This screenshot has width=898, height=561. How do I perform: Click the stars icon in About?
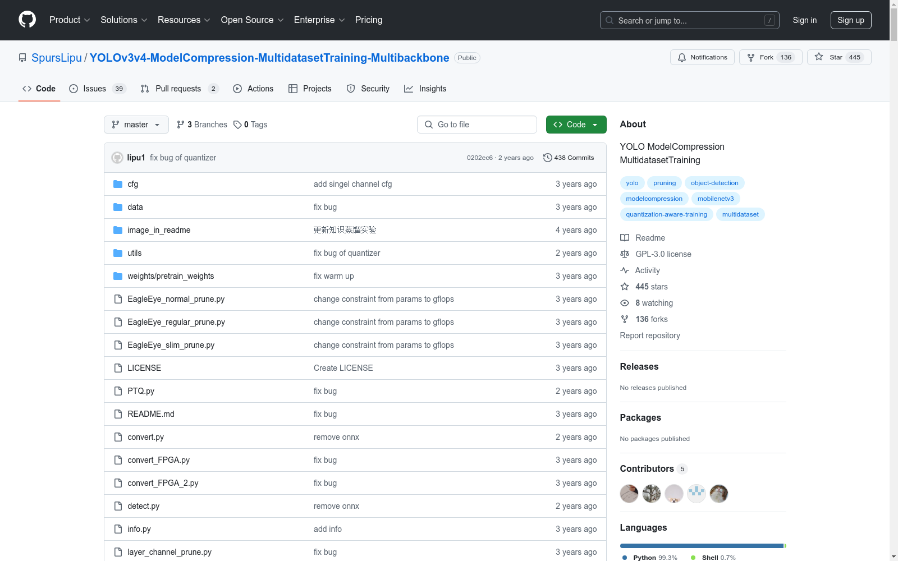pos(625,287)
